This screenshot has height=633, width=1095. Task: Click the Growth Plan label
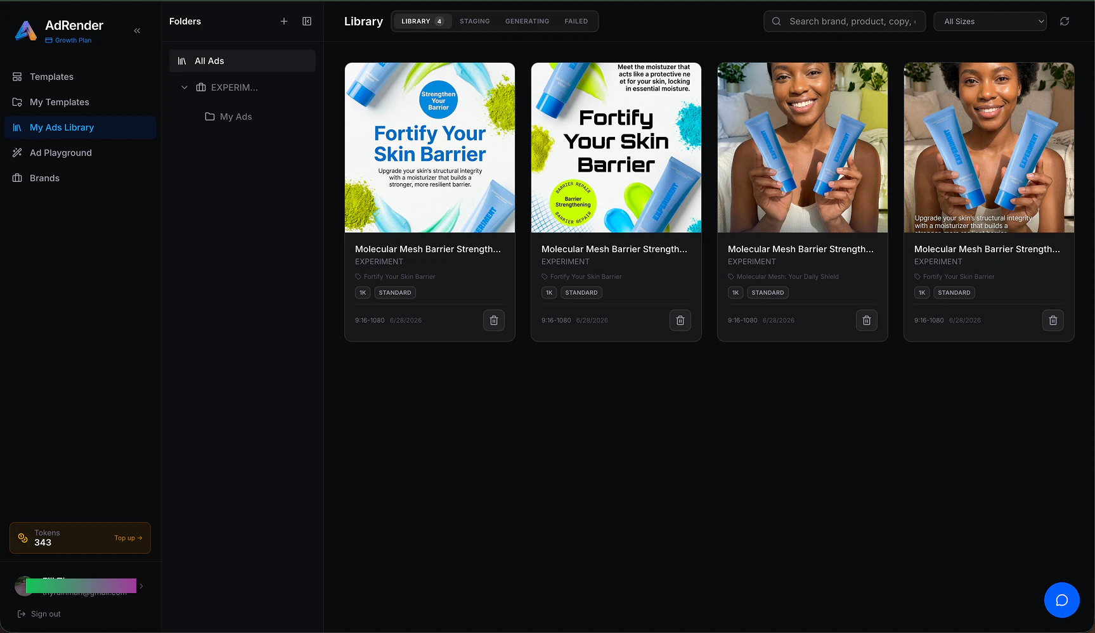[x=68, y=40]
